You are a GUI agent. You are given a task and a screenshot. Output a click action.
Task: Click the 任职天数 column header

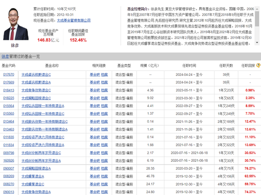(226, 65)
